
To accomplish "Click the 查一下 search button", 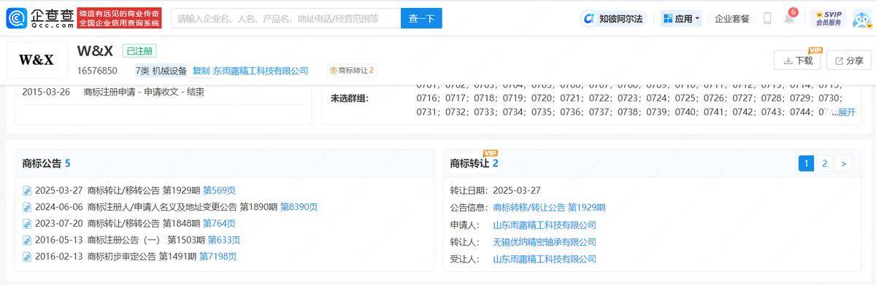I will pos(421,18).
